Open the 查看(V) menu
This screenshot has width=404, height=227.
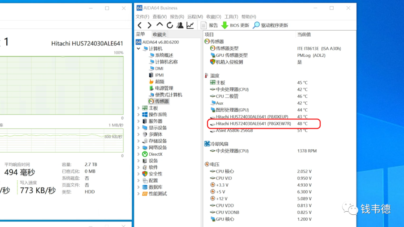[x=159, y=17]
